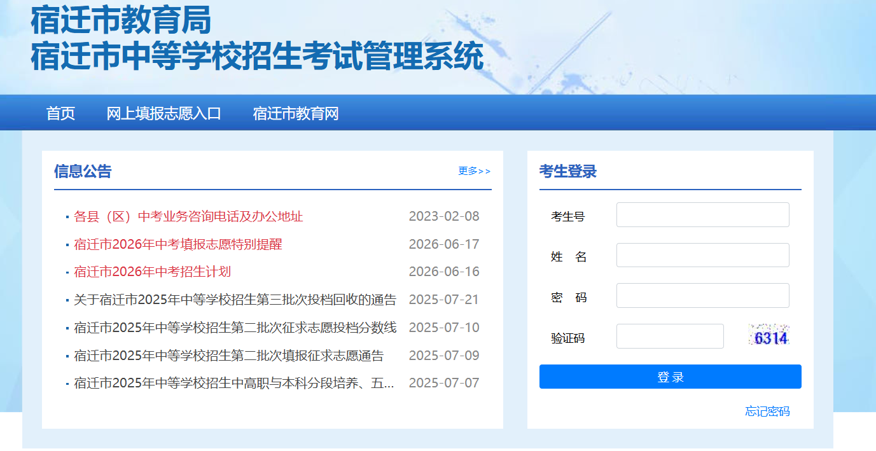Open the 首页 navigation item
This screenshot has height=451, width=876.
coord(60,114)
